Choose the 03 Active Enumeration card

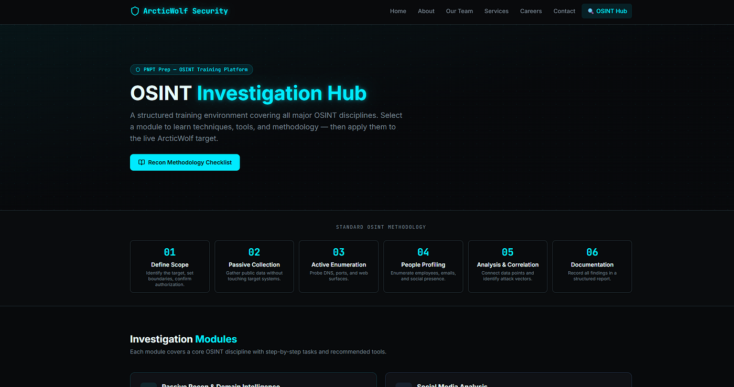339,267
